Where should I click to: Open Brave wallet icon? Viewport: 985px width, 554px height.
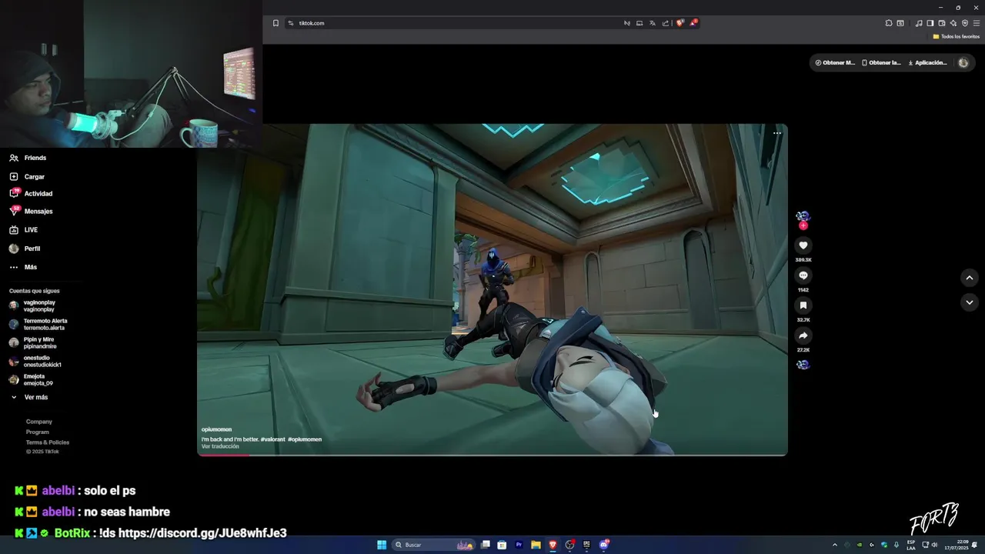pos(942,23)
